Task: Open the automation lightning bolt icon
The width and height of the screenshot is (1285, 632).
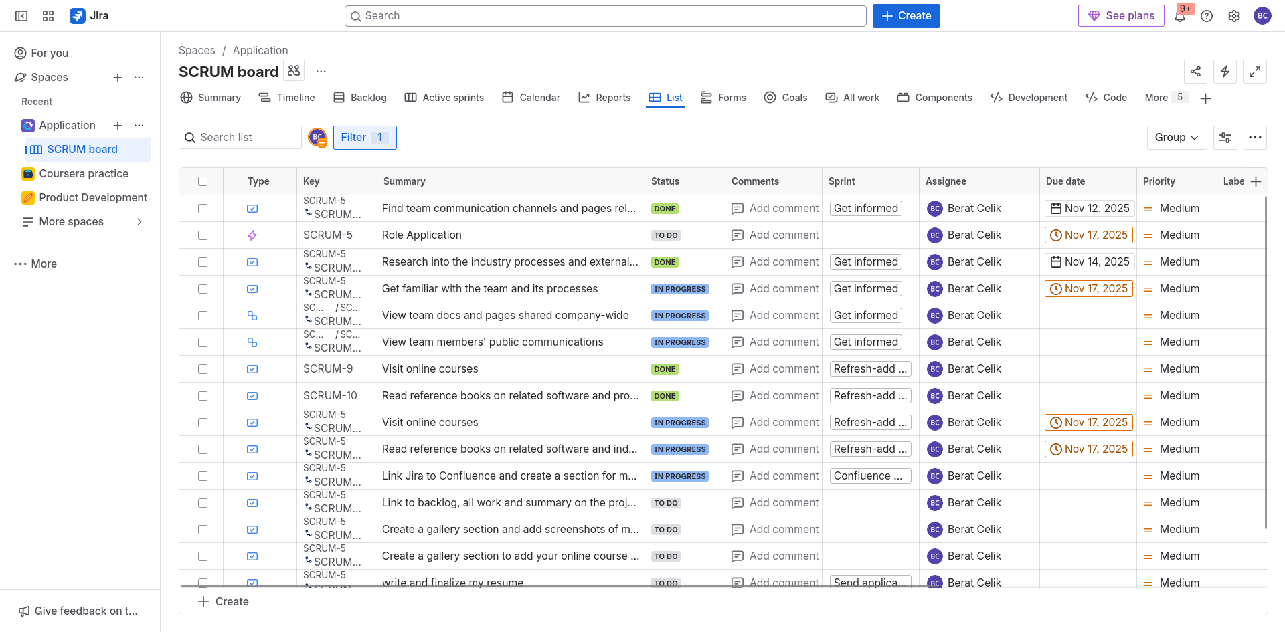Action: pos(1225,72)
